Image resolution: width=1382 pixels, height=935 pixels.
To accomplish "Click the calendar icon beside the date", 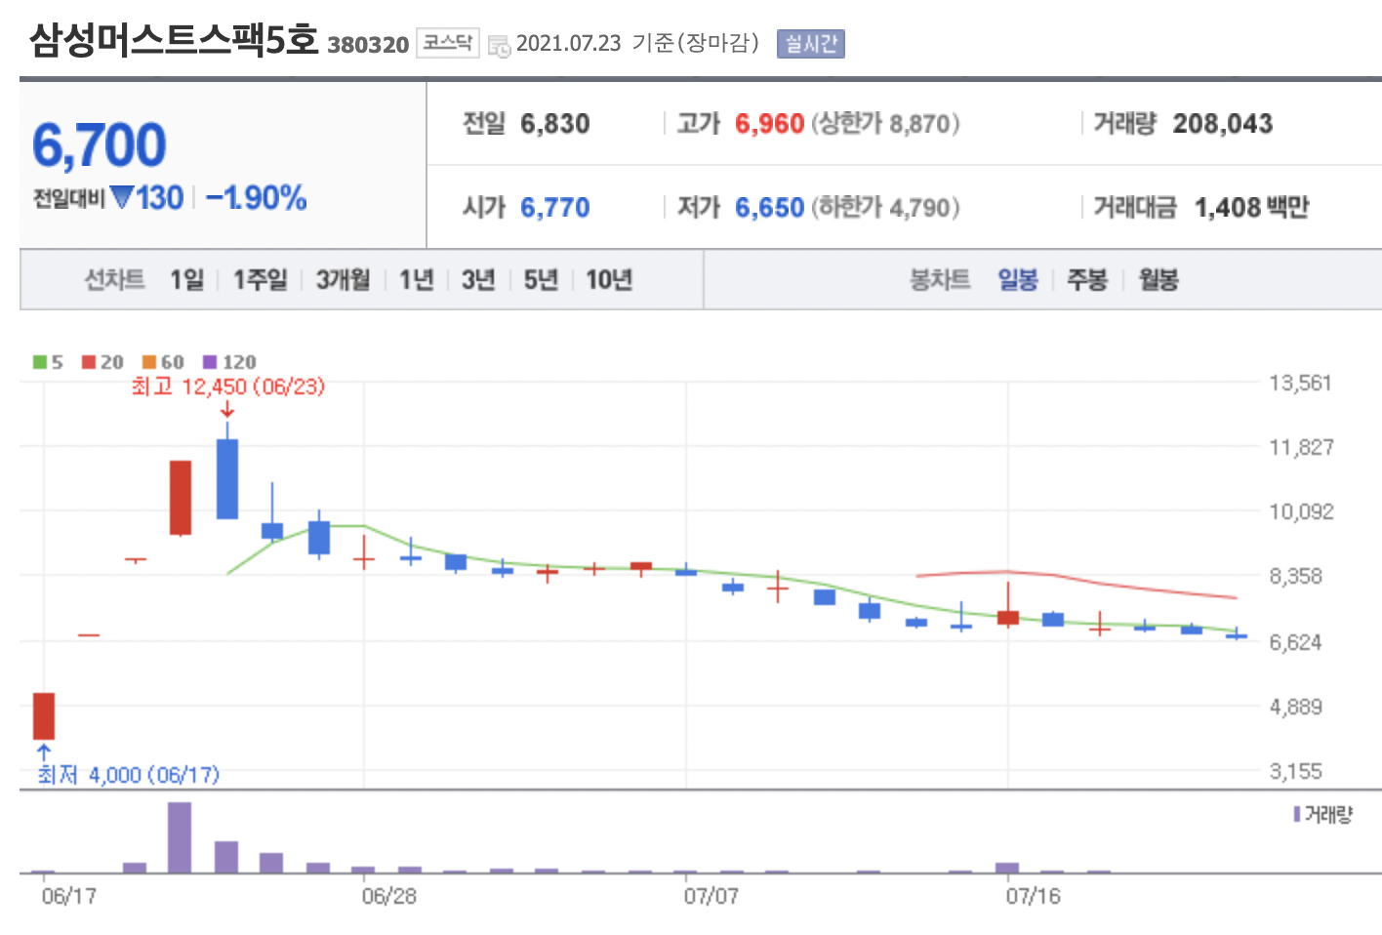I will click(499, 46).
